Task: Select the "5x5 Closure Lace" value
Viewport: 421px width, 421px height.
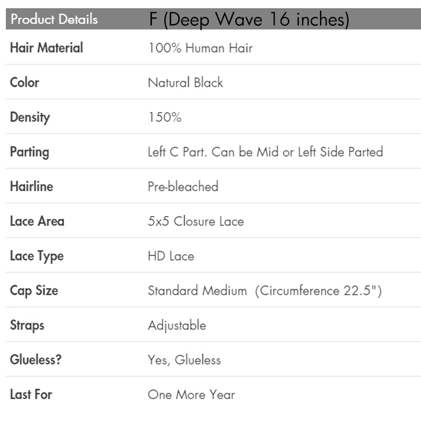Action: click(195, 222)
